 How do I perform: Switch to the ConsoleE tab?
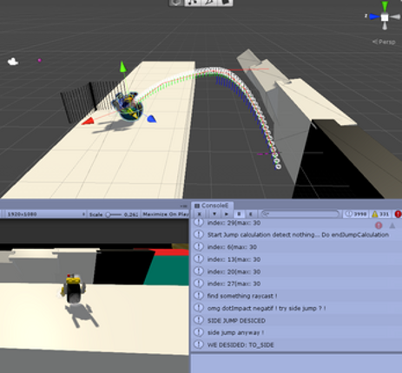(x=212, y=206)
